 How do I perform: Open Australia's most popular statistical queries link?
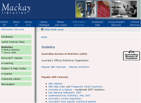(73, 102)
